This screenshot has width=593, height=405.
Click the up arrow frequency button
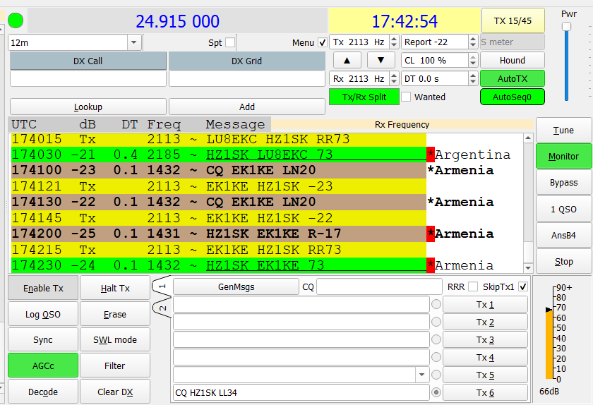[347, 60]
